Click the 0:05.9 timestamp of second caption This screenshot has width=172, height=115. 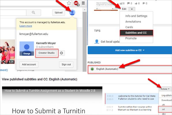[x=110, y=107]
